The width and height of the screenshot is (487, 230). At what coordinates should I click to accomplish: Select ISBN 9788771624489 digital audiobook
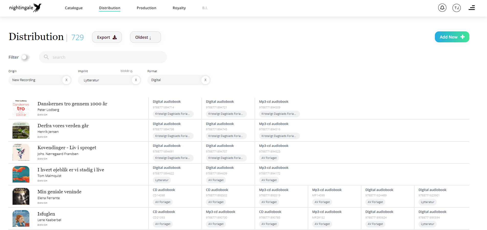(376, 195)
